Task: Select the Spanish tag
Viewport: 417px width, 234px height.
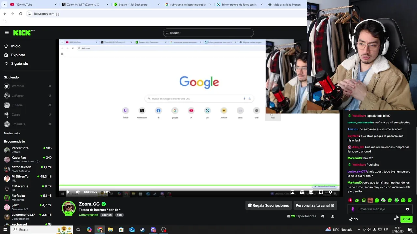Action: pyautogui.click(x=107, y=215)
